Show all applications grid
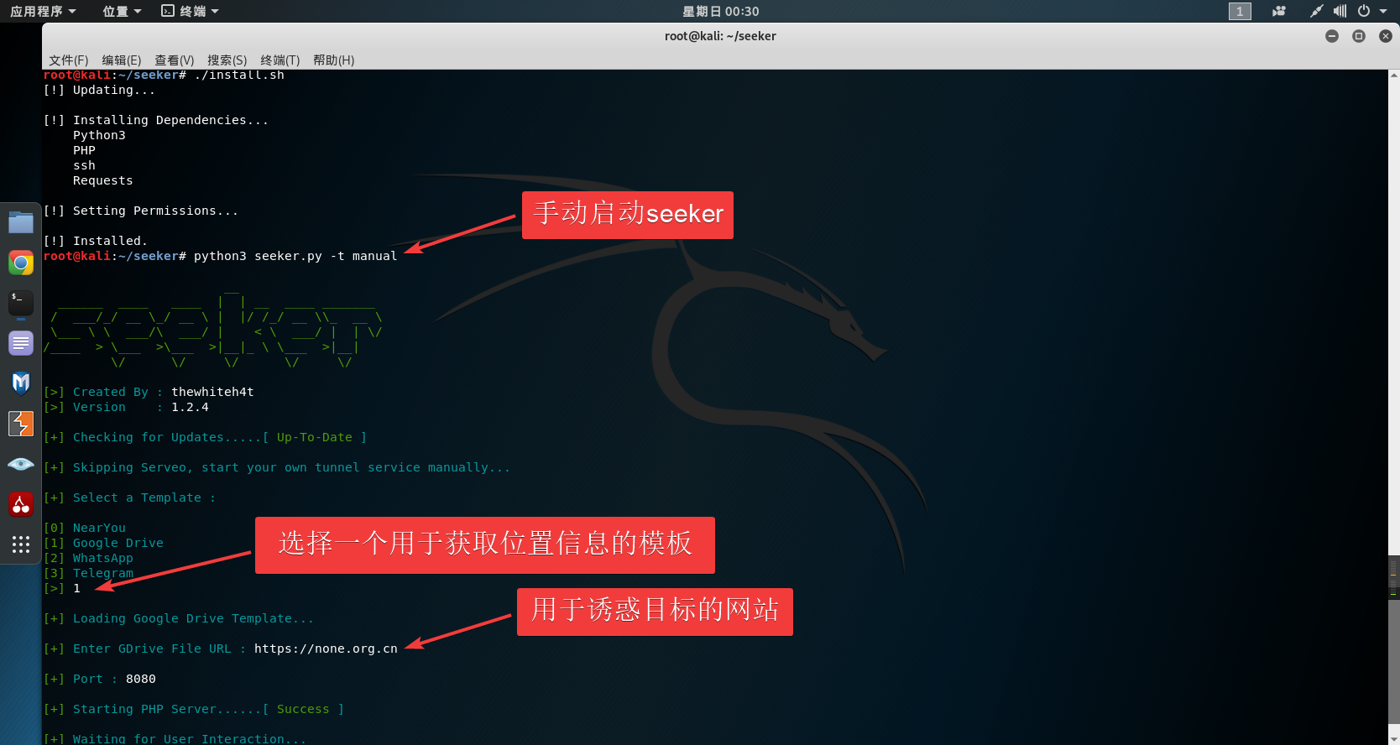Viewport: 1400px width, 745px height. pyautogui.click(x=21, y=544)
